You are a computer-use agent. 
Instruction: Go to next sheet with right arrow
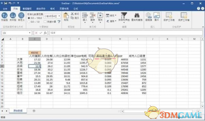(7, 111)
